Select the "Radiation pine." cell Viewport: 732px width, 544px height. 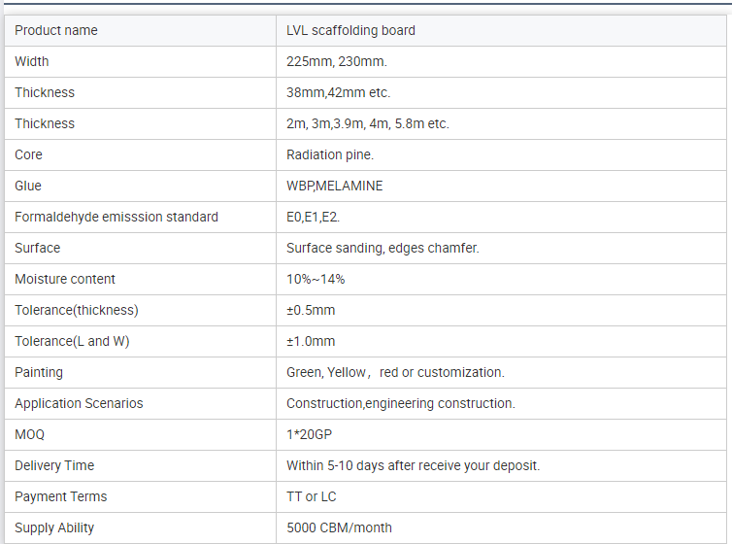coord(330,154)
